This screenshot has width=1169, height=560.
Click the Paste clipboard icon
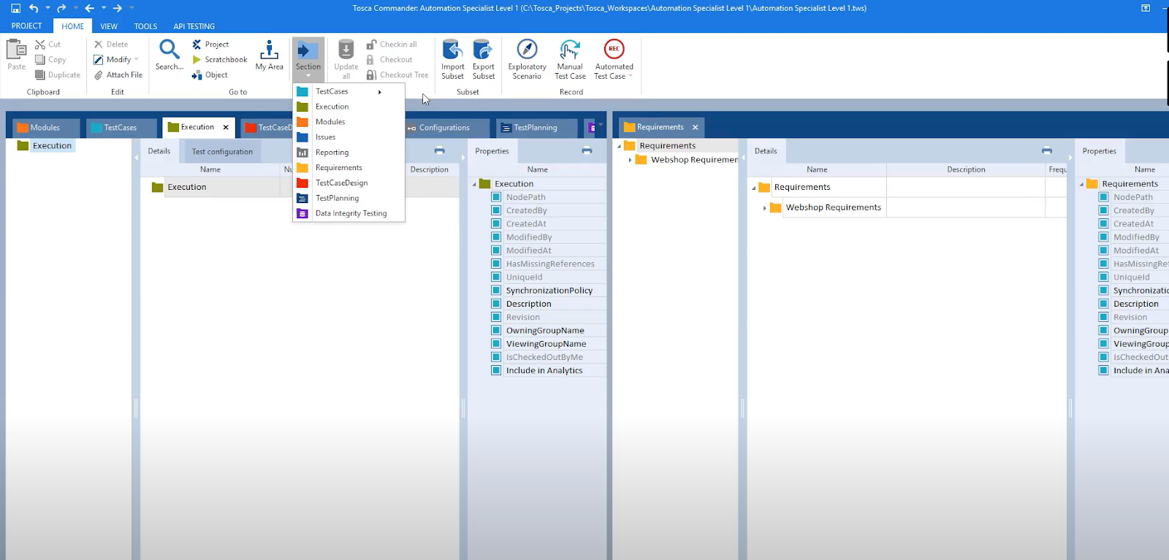click(16, 50)
